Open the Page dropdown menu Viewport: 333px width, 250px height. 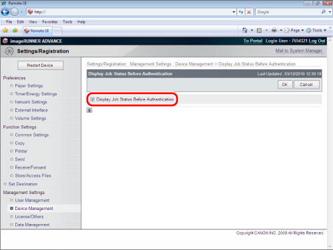[x=294, y=30]
